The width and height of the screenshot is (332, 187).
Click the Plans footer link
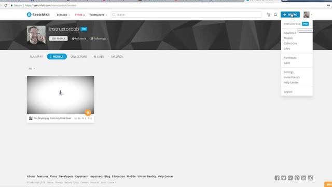click(53, 177)
